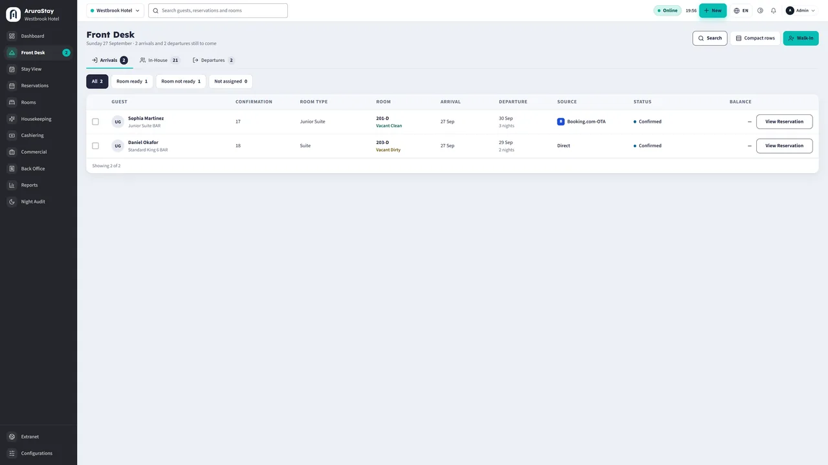Viewport: 828px width, 465px height.
Task: Switch to the In-House tab
Action: [160, 60]
